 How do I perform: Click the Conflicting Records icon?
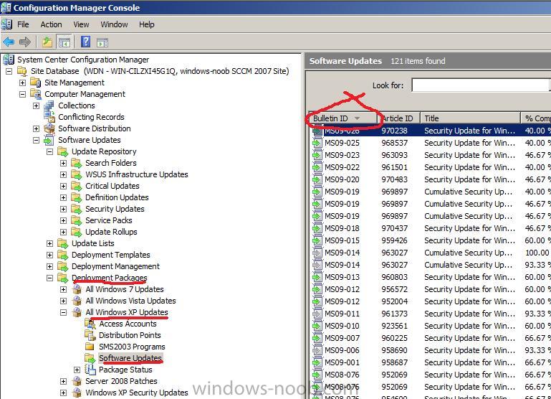49,117
